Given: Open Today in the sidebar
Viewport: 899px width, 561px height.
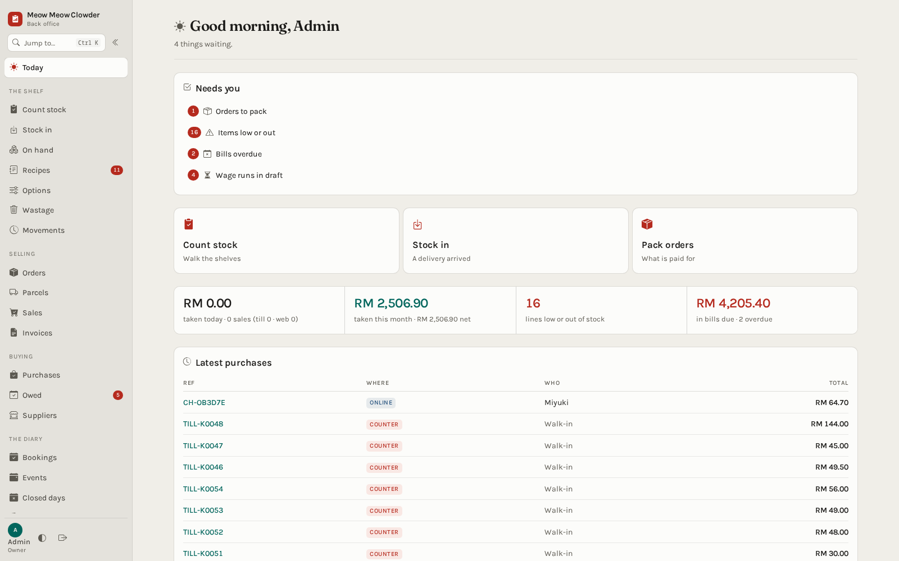Looking at the screenshot, I should (66, 68).
